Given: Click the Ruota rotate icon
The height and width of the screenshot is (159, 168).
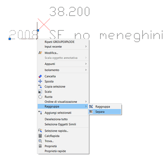Looking at the screenshot, I should [40, 97].
